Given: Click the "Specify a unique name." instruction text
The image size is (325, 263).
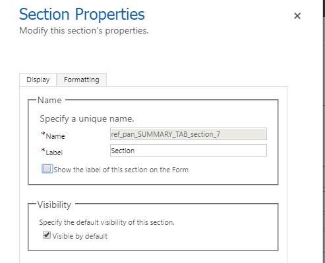Looking at the screenshot, I should click(x=87, y=118).
